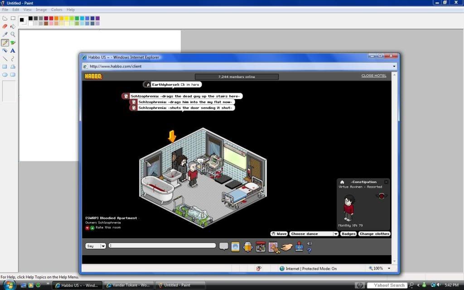Click the hand inventory icon in Habbo
Screen dimensions: 464x290
(x=286, y=246)
